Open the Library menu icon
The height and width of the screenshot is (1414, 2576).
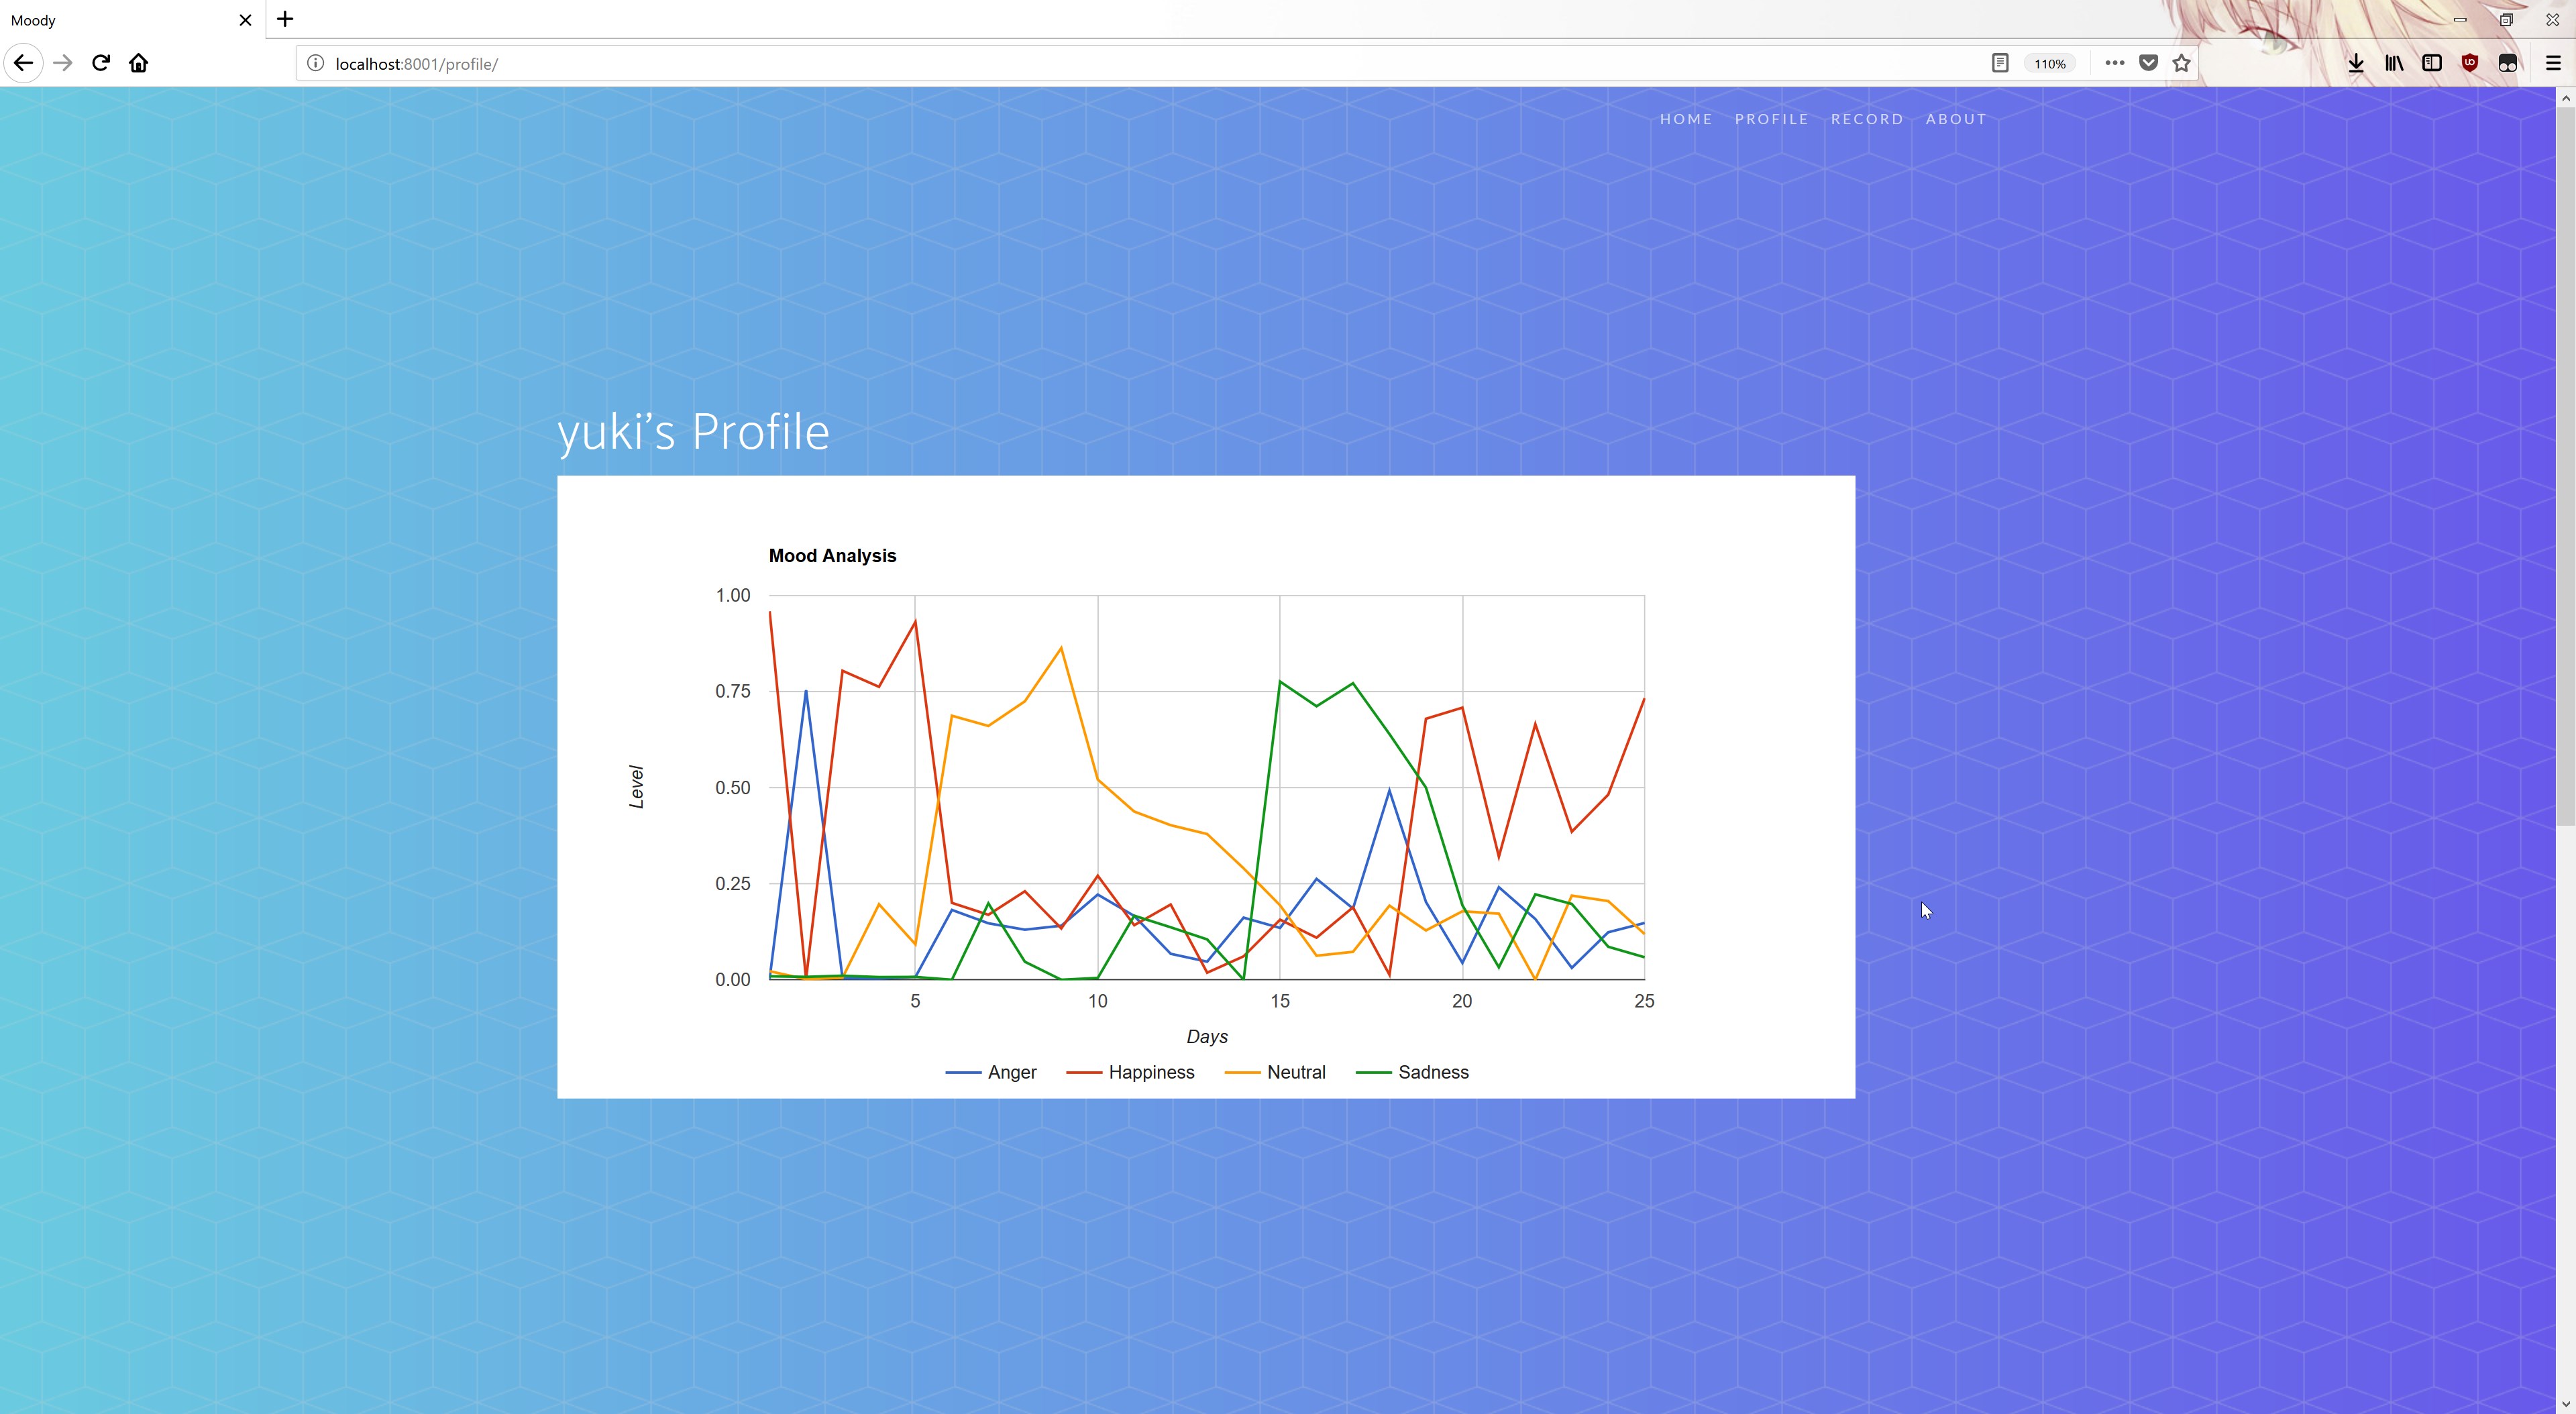click(x=2394, y=63)
